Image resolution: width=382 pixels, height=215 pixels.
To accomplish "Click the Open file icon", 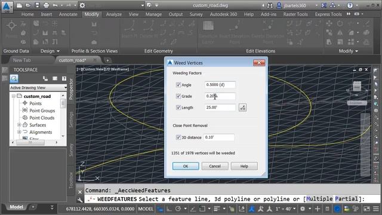I will tap(28, 5).
